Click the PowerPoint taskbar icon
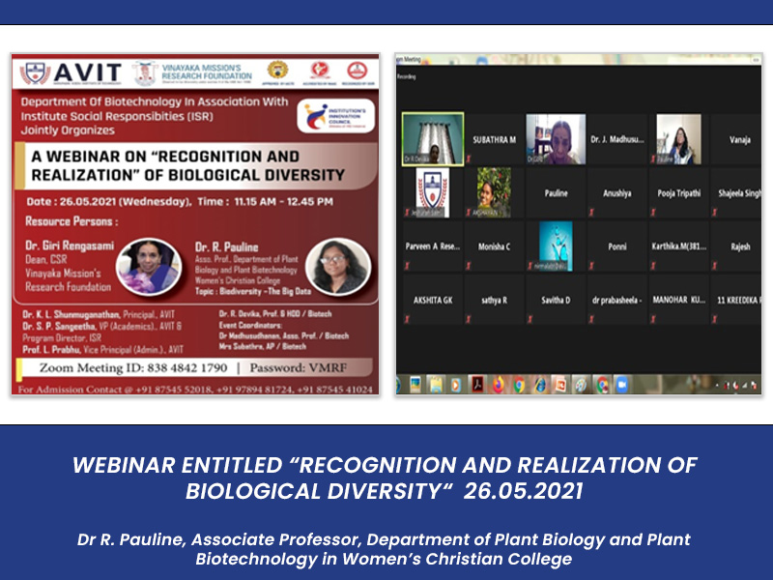This screenshot has width=773, height=580. click(560, 384)
